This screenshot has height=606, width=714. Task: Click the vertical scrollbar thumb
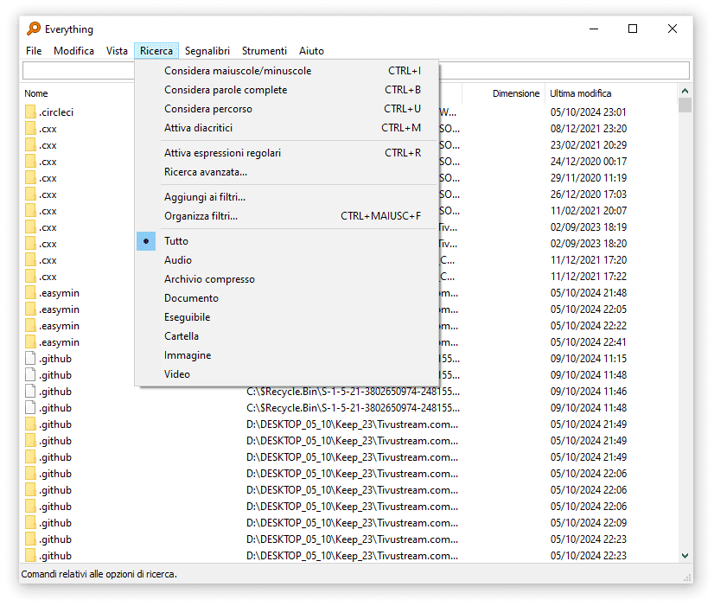(x=685, y=105)
